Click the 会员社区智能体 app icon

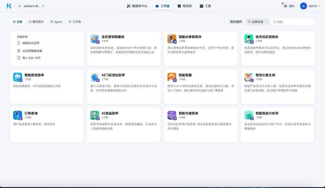coord(249,39)
